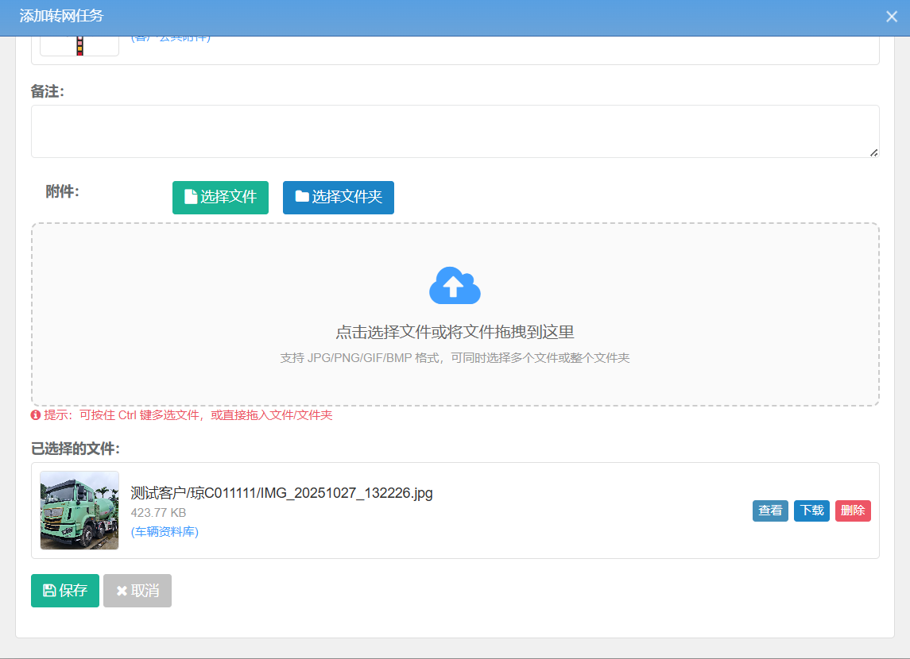This screenshot has height=659, width=910.
Task: Click the partially hidden blue link at the top
Action: (170, 39)
